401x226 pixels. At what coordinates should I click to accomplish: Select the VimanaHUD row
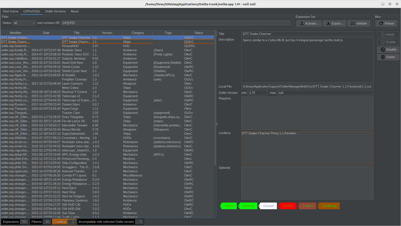coord(107,46)
